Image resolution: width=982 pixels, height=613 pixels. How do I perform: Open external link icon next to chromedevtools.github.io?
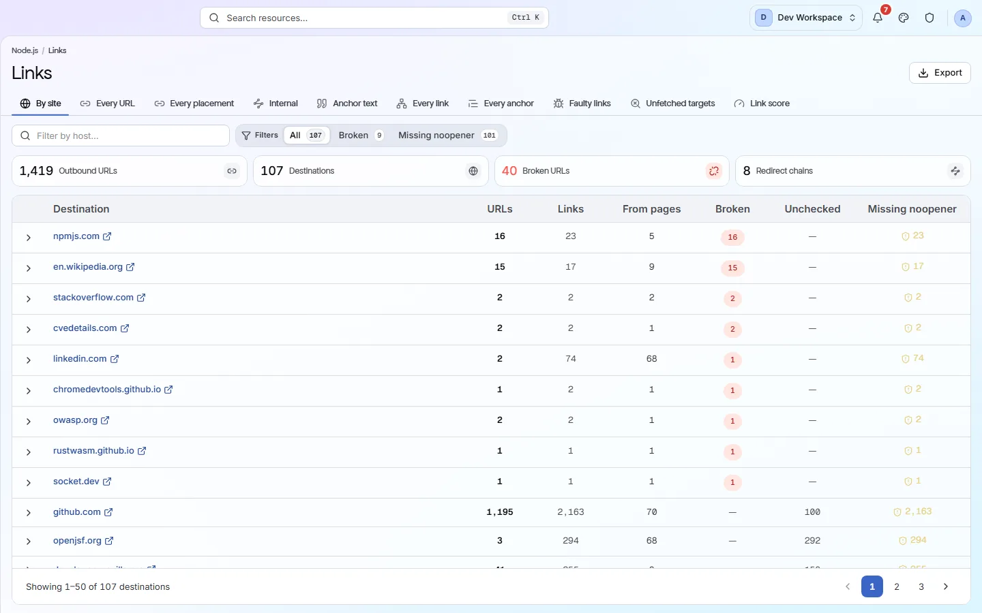coord(168,390)
